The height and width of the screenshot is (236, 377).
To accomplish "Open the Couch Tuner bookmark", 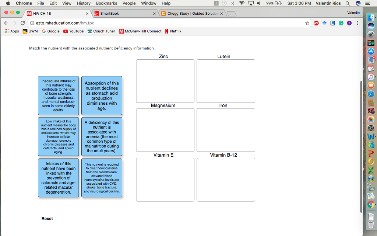I will 101,31.
